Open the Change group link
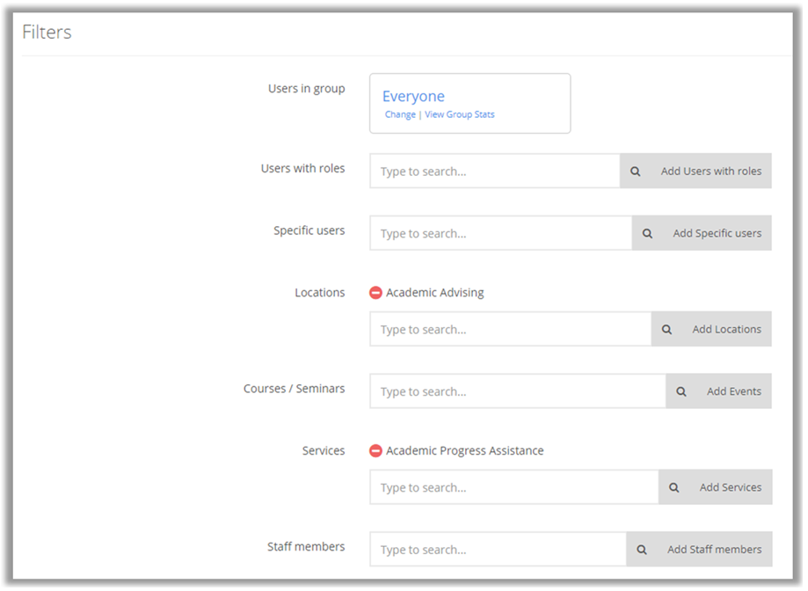Viewport: 808px width, 591px height. 400,114
